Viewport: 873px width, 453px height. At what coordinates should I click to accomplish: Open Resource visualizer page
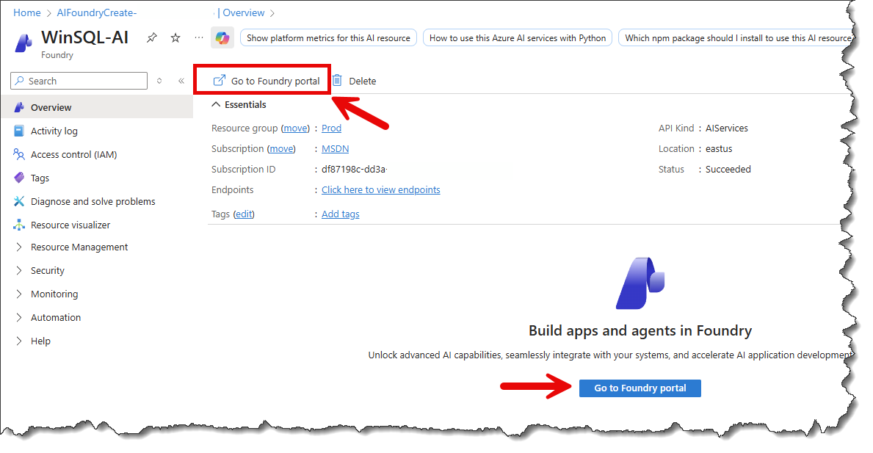[70, 225]
